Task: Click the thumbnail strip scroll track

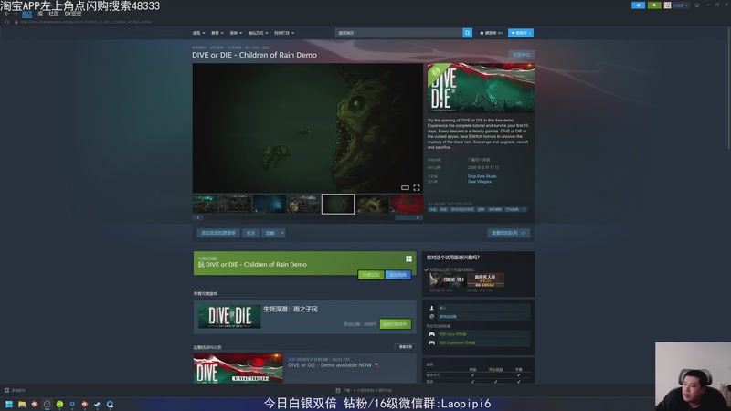Action: click(x=308, y=217)
